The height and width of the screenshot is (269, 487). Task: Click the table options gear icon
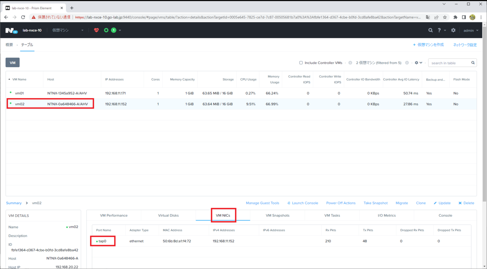click(416, 63)
